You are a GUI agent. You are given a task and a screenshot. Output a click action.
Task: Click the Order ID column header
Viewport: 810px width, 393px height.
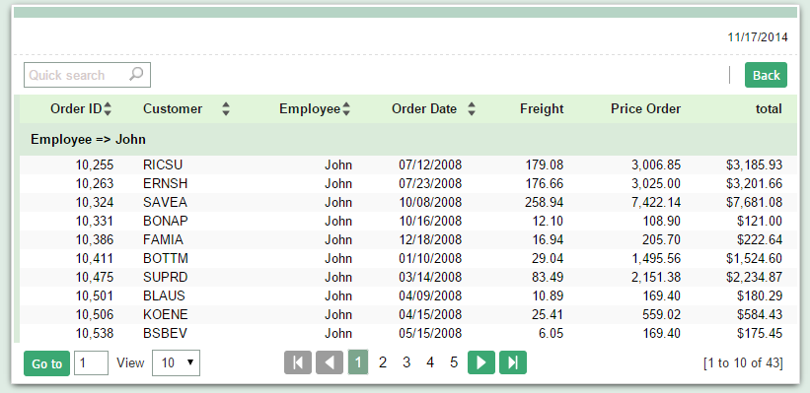coord(76,108)
